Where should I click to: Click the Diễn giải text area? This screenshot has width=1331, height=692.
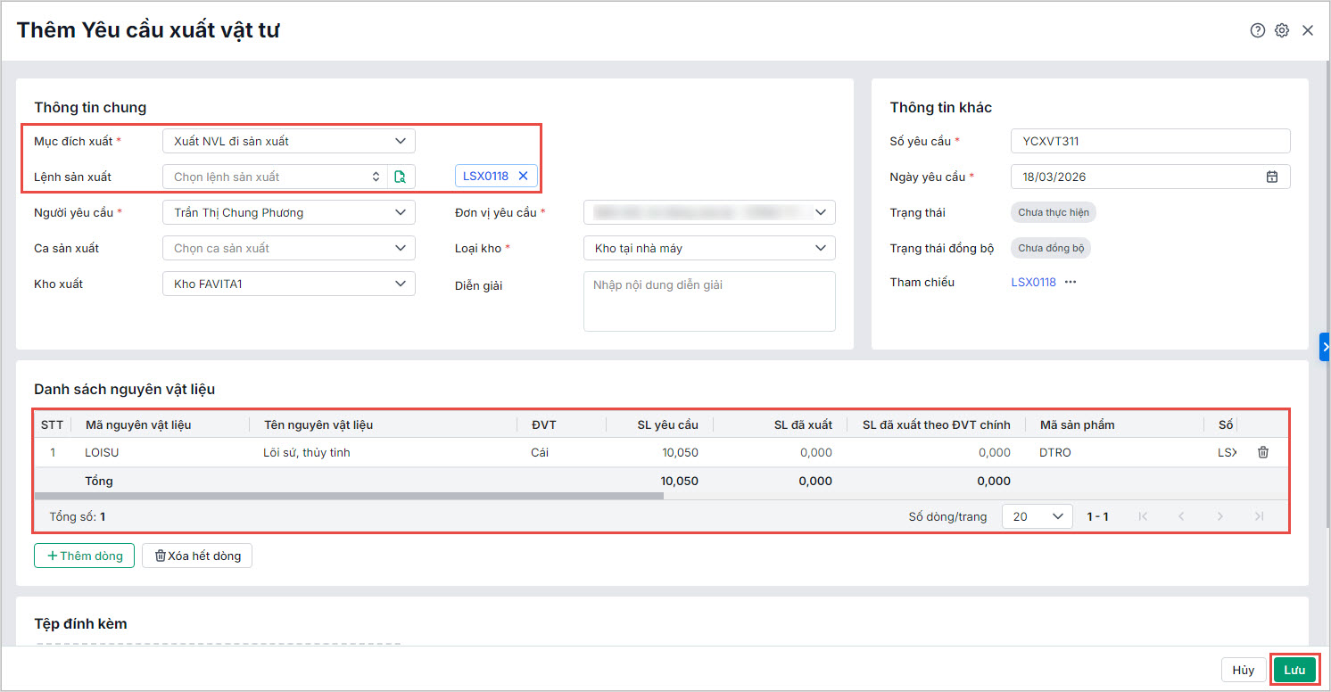[x=709, y=301]
